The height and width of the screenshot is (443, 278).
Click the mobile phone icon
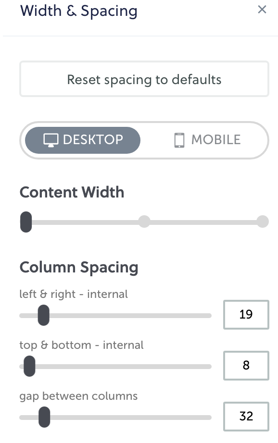coord(179,140)
